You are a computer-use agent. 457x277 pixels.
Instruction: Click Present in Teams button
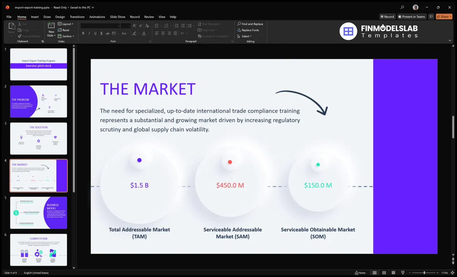click(x=411, y=16)
